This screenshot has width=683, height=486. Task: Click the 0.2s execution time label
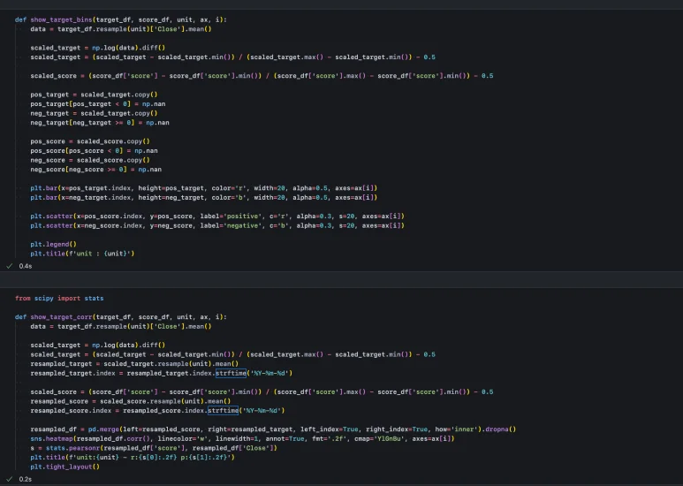[x=25, y=479]
